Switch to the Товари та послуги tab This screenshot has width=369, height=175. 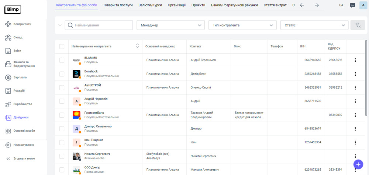pos(118,5)
